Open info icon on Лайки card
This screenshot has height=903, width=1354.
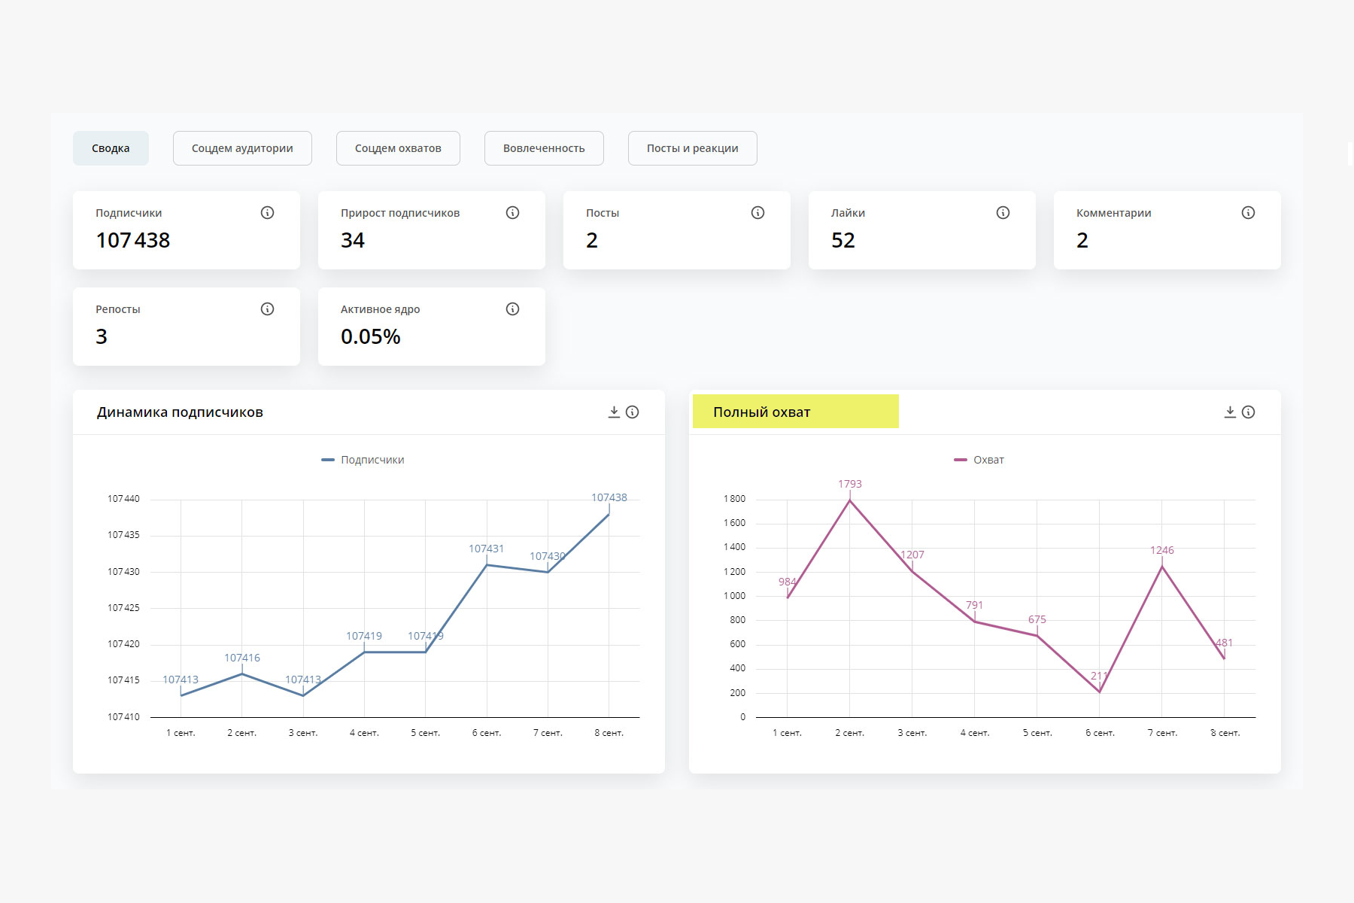1003,213
